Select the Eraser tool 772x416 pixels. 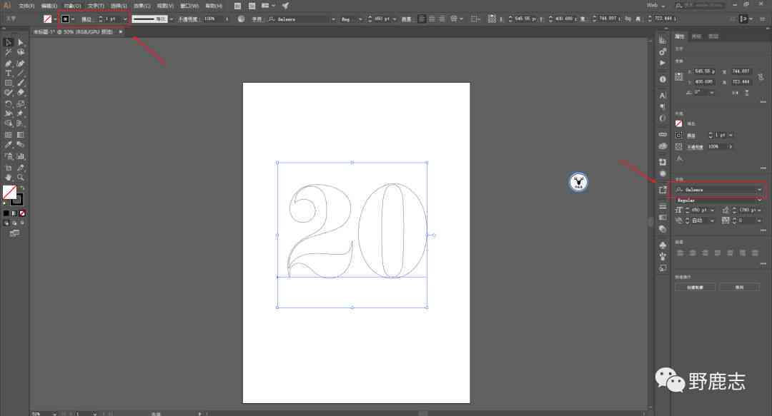pos(21,93)
